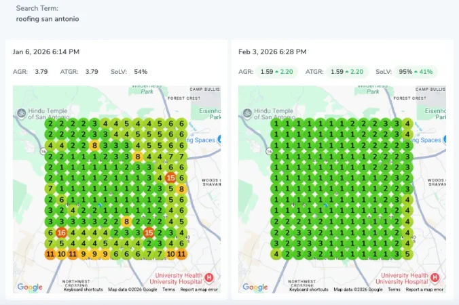Open Terms link on right map
459x305 pixels.
pos(394,289)
